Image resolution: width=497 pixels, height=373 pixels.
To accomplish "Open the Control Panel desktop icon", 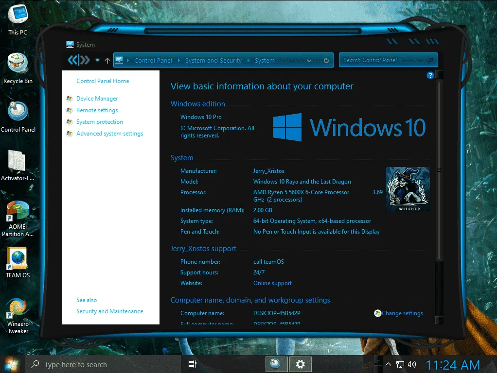I will [x=18, y=117].
